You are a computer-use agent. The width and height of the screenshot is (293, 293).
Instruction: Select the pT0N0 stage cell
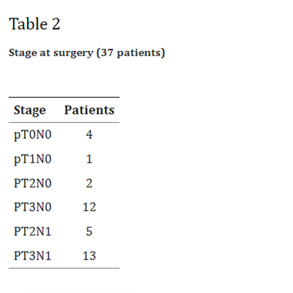coord(32,135)
